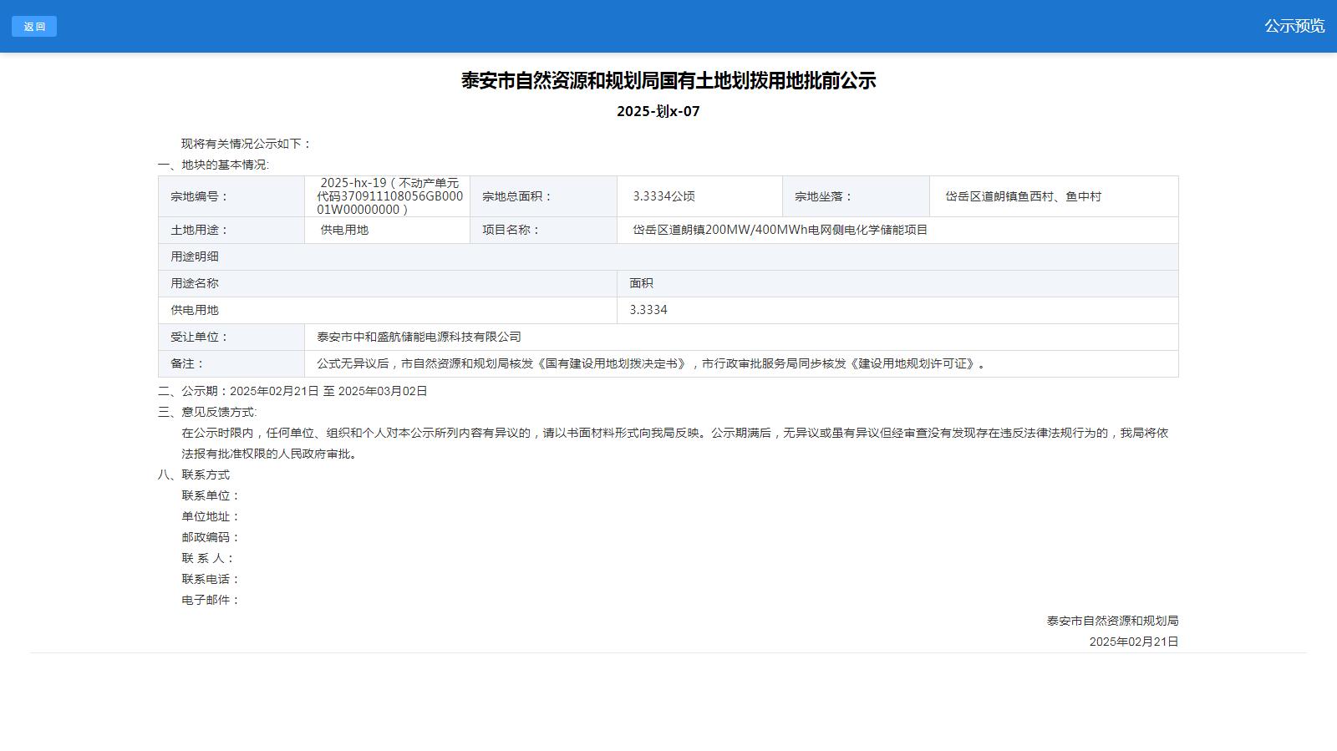1337x751 pixels.
Task: Click the heading 八、联系方式
Action: tap(194, 474)
